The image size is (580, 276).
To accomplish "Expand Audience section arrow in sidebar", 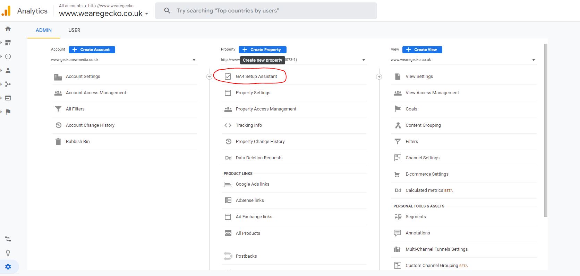I will [1, 70].
